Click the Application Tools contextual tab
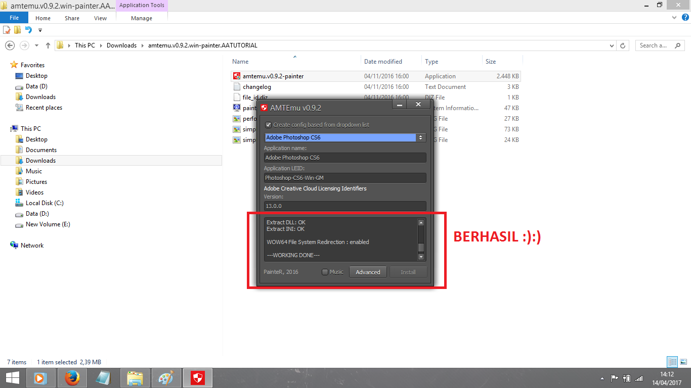The width and height of the screenshot is (691, 388). tap(142, 6)
